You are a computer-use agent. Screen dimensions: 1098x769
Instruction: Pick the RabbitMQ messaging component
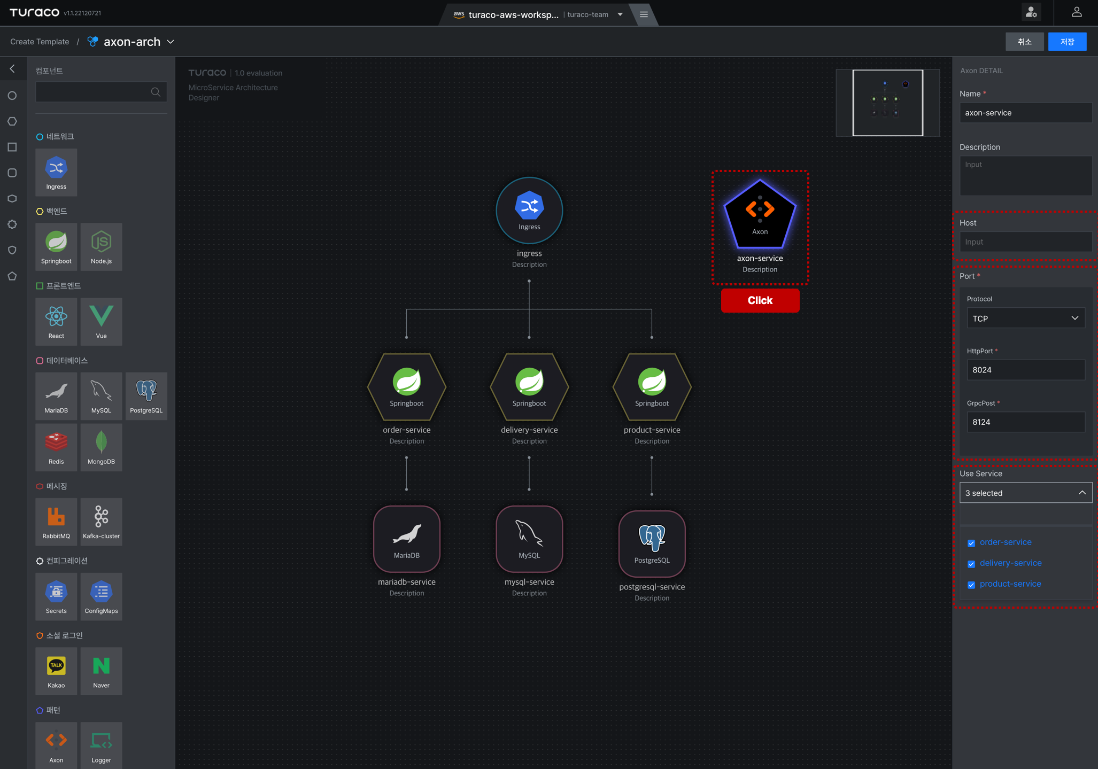[56, 522]
